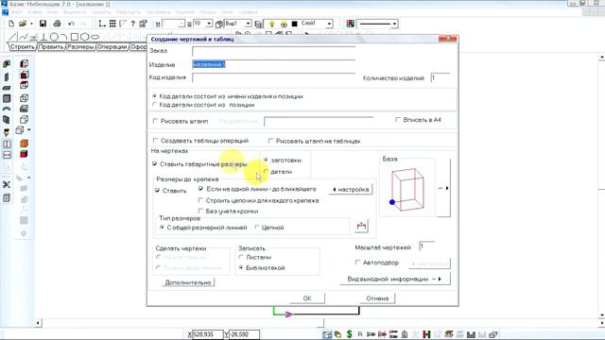The image size is (605, 340).
Task: Click the blue base point on cube preview
Action: coord(392,202)
